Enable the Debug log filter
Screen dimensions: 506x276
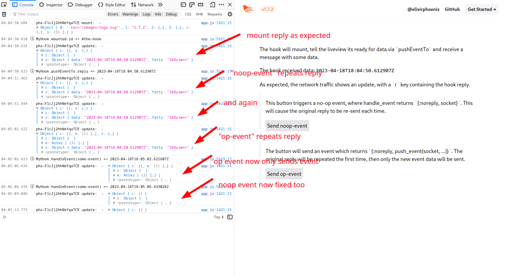coord(171,14)
